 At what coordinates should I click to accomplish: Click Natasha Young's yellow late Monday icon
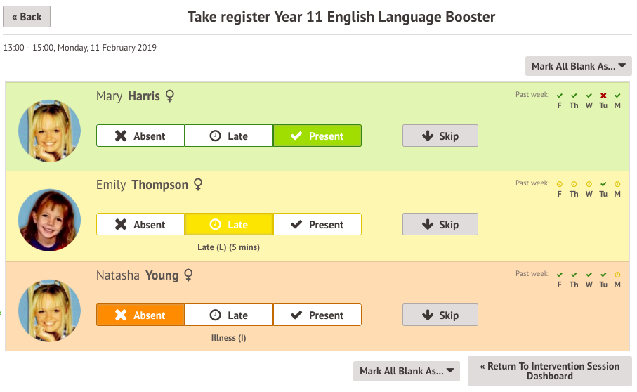(617, 275)
